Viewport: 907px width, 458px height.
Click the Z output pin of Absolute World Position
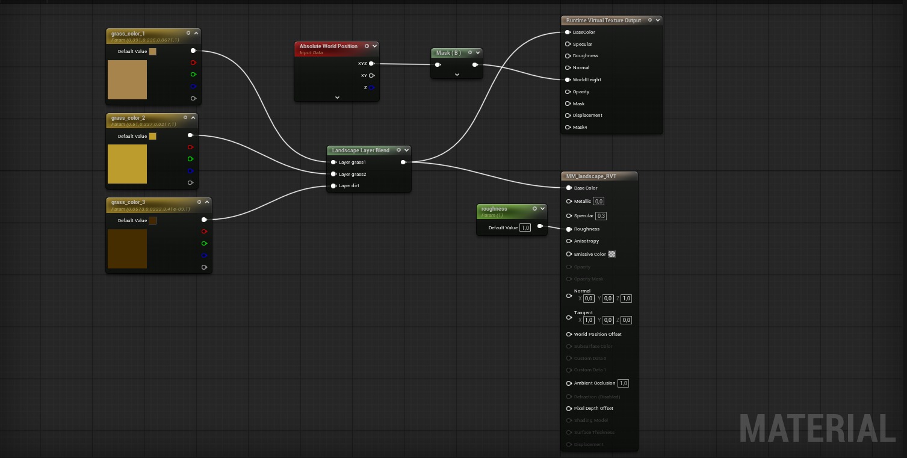(372, 88)
